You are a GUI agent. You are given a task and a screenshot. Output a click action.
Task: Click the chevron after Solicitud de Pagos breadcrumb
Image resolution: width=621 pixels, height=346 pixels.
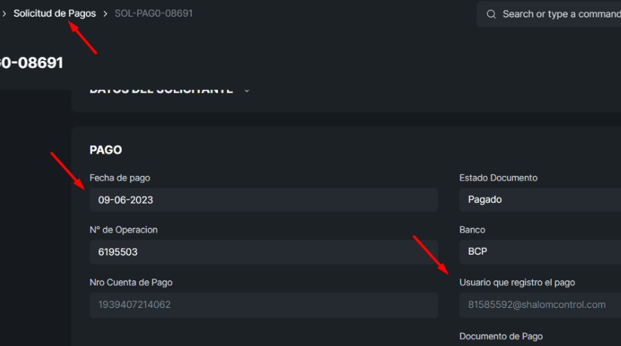[x=105, y=14]
